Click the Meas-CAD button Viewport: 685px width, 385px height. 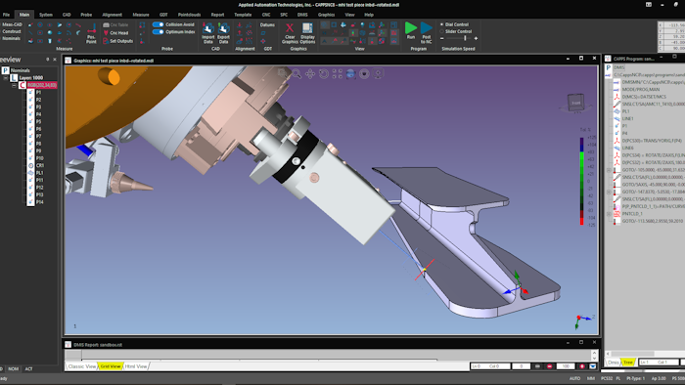(x=12, y=24)
